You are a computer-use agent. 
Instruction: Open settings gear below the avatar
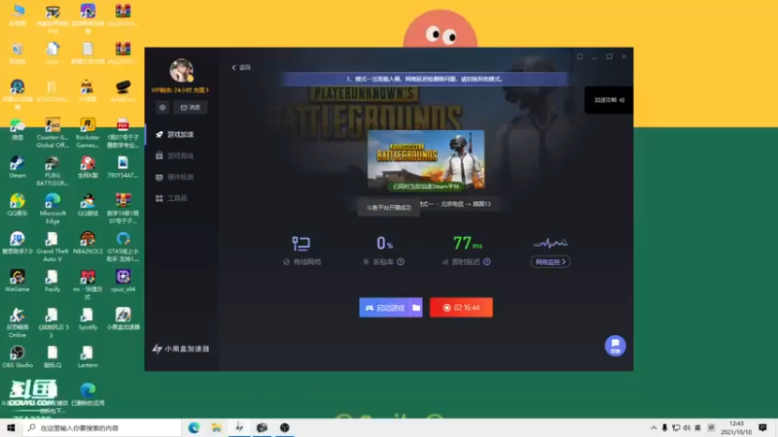tap(162, 108)
